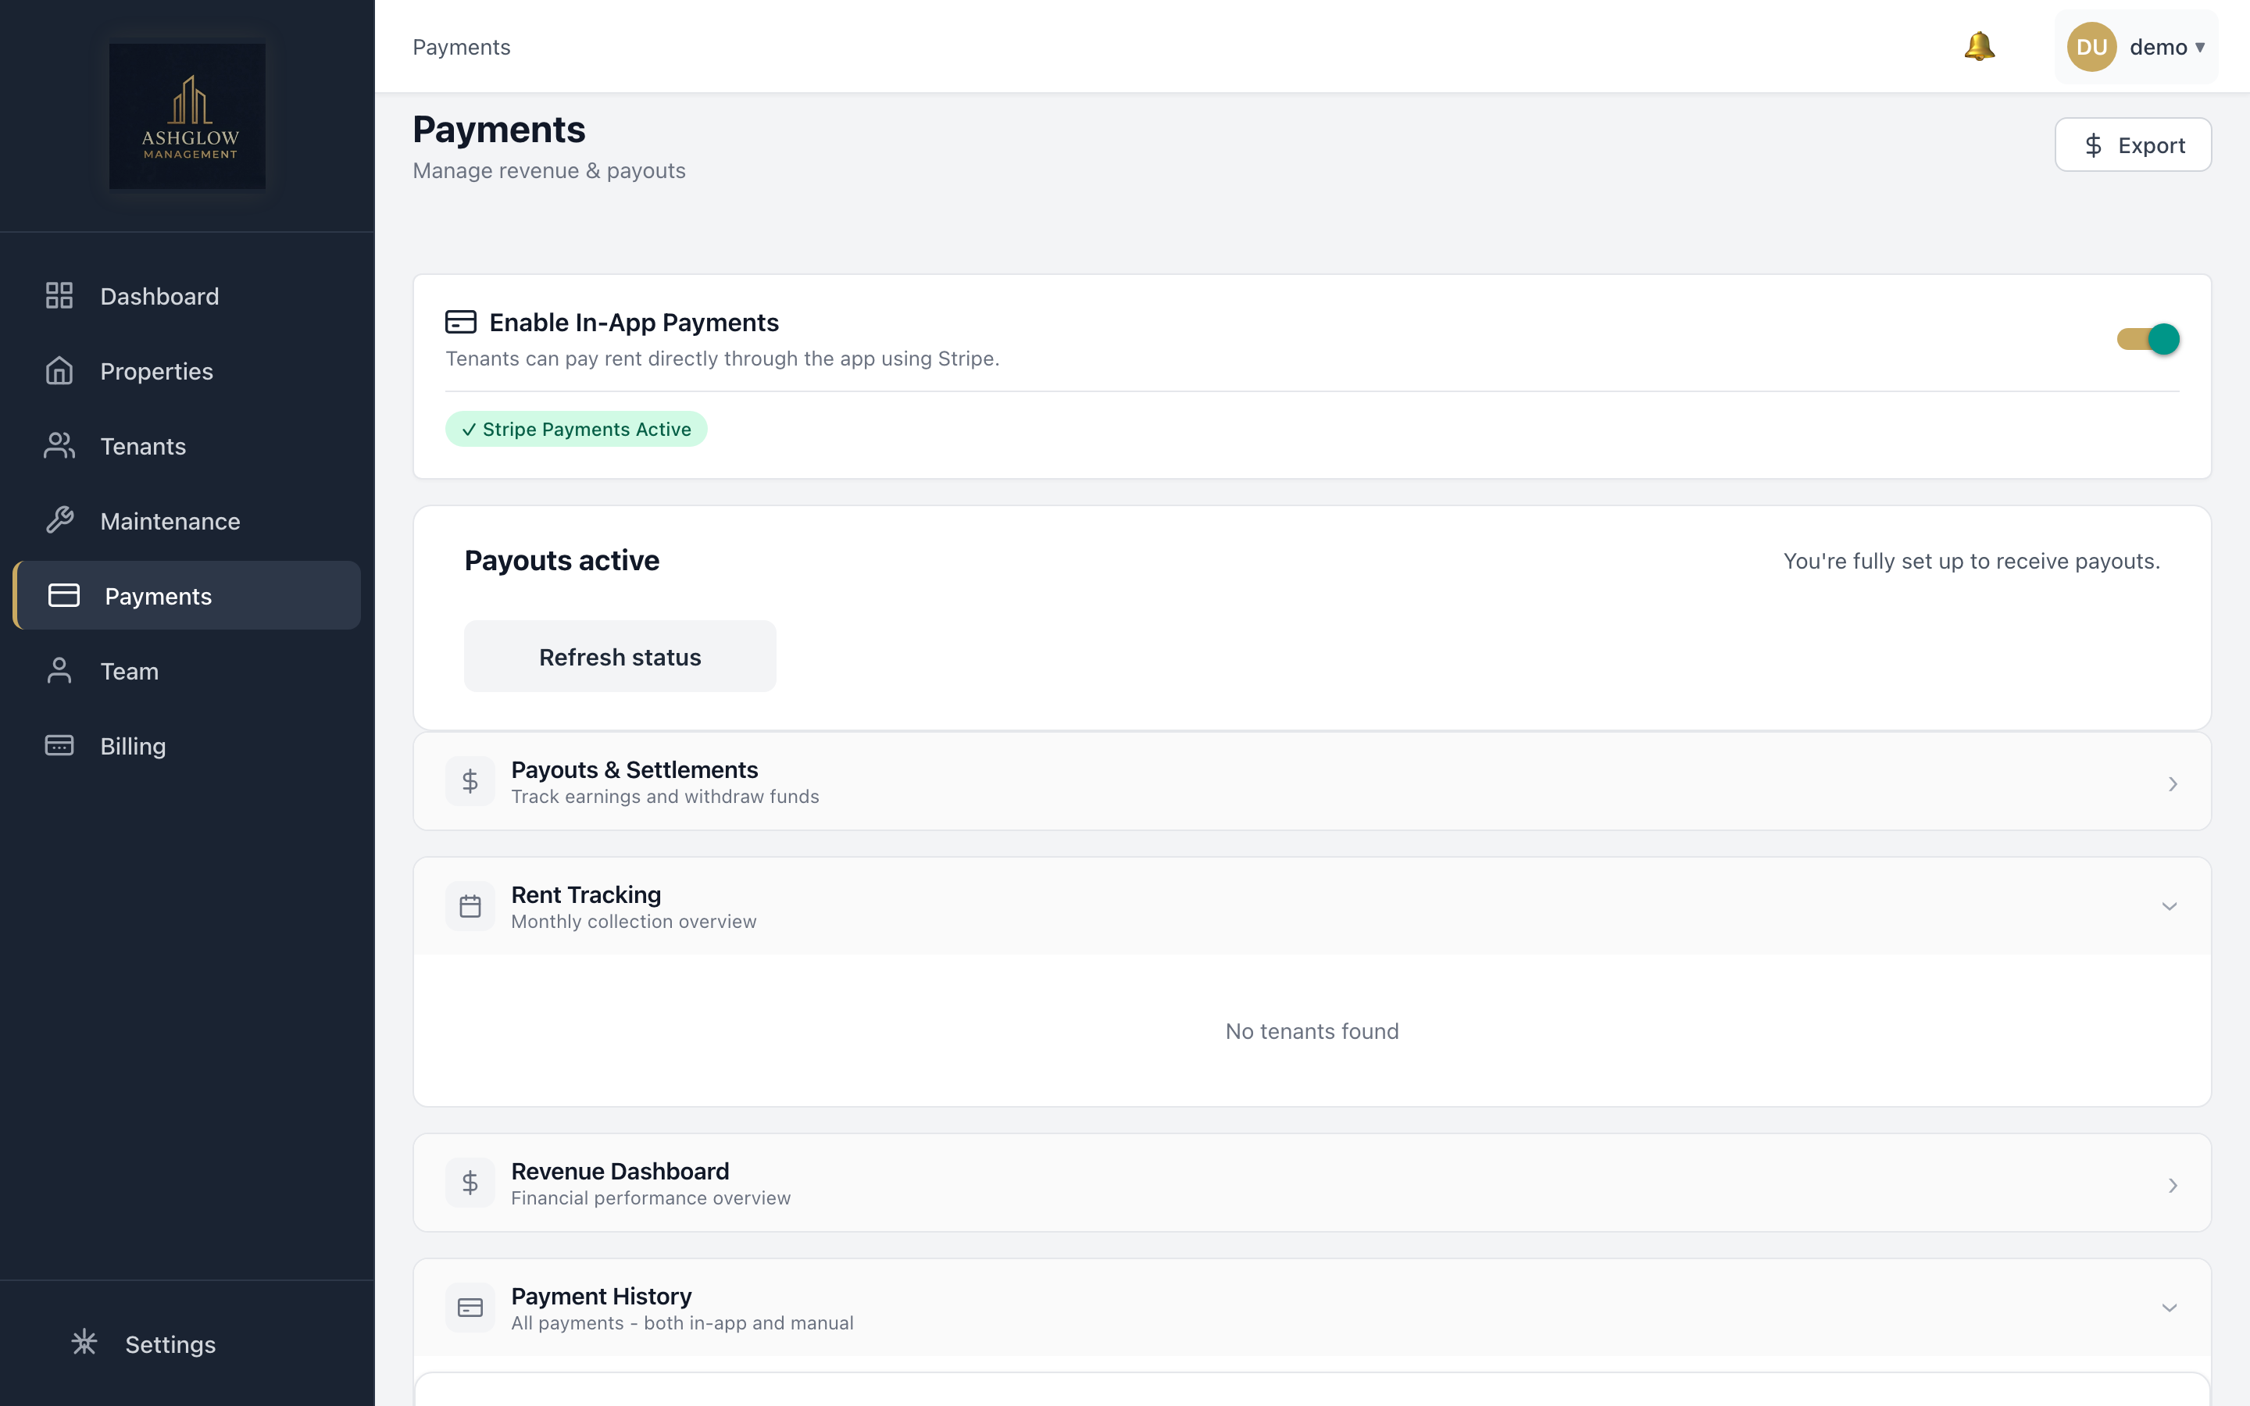The height and width of the screenshot is (1406, 2250).
Task: Click Revenue Dashboard title
Action: pos(620,1171)
